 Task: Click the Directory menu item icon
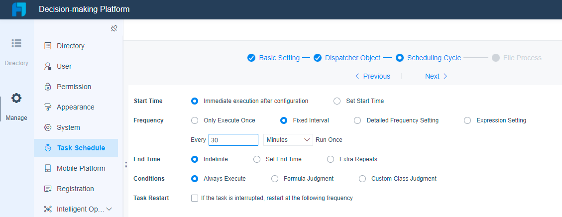[x=48, y=46]
